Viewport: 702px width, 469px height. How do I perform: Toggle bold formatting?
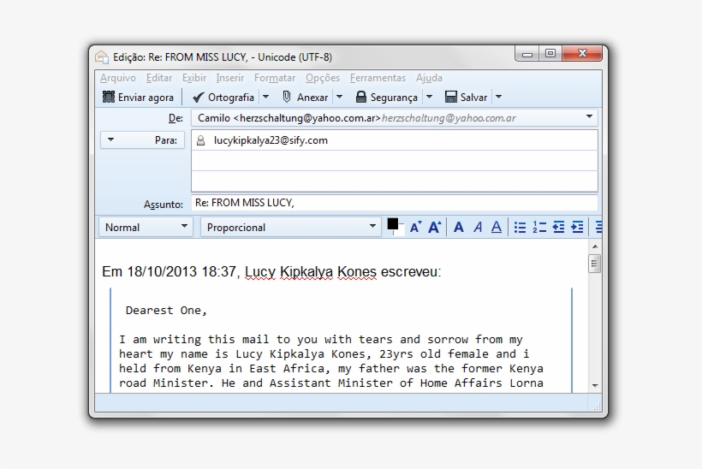pyautogui.click(x=459, y=228)
